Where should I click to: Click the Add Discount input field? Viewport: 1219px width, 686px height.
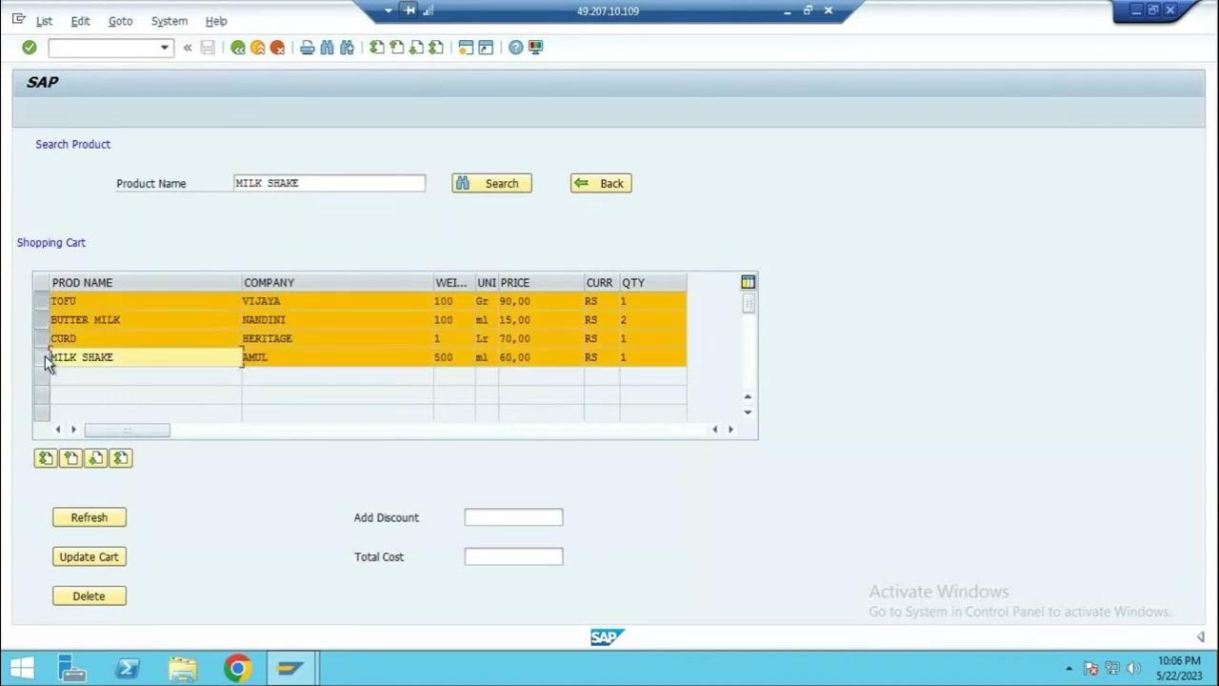click(513, 517)
